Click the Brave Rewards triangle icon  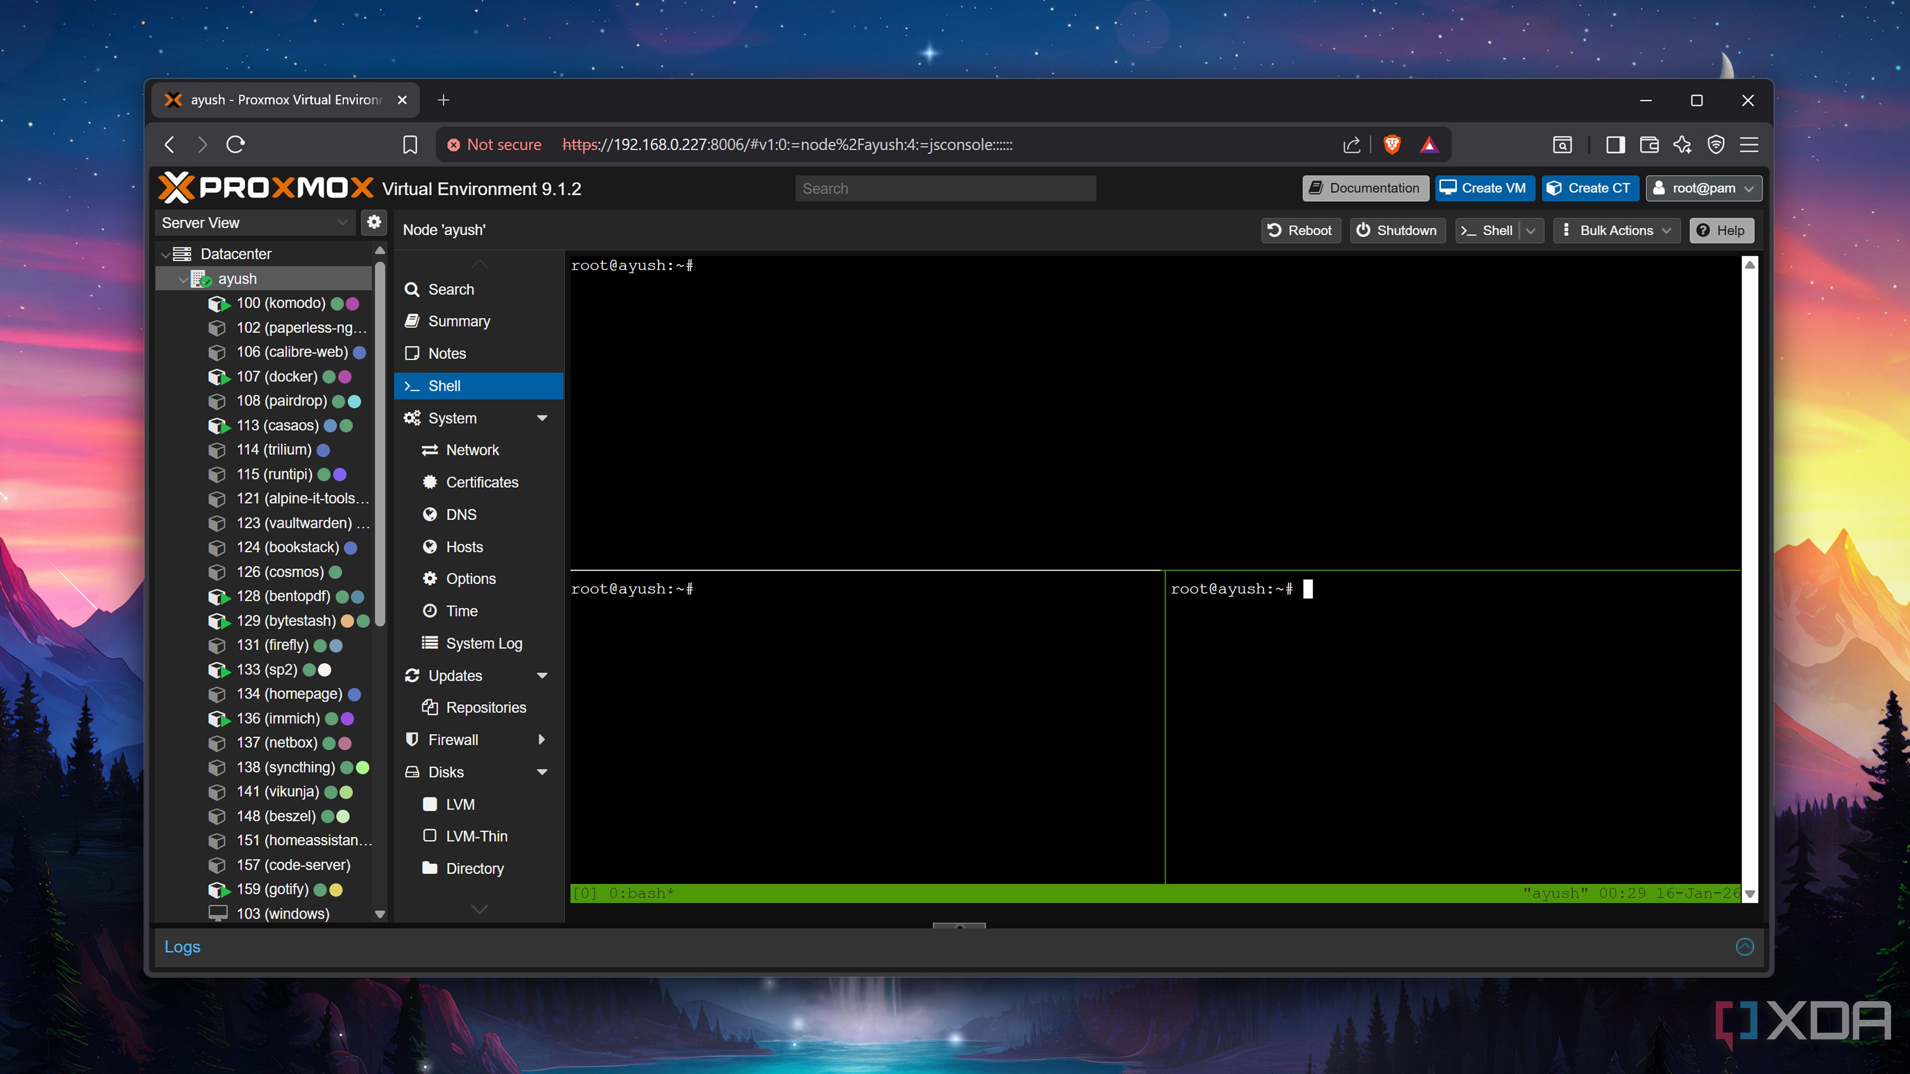coord(1429,145)
